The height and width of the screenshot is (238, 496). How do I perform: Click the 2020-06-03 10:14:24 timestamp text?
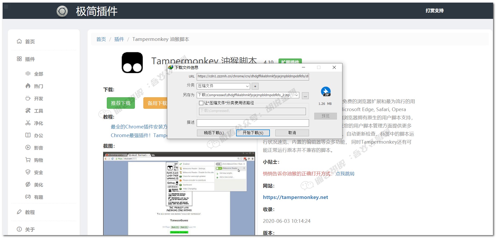[287, 221]
